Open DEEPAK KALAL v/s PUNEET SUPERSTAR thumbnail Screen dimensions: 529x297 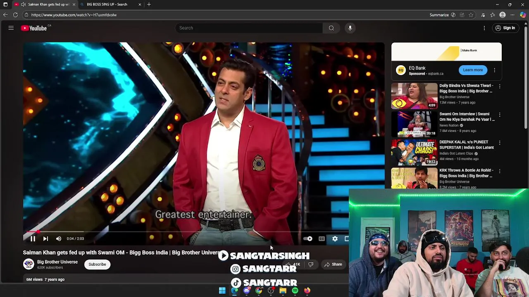[414, 152]
